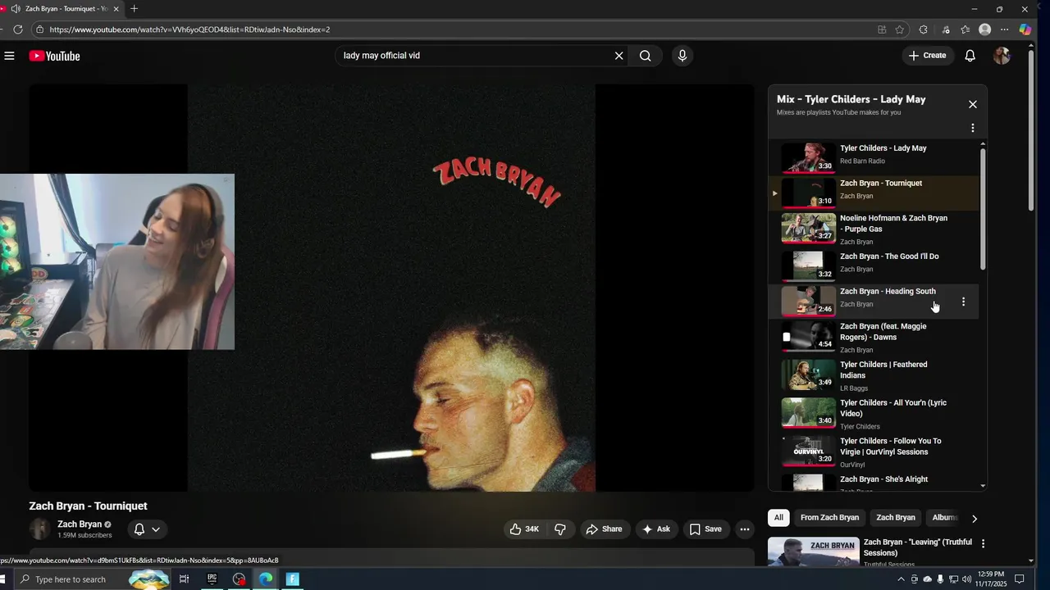The width and height of the screenshot is (1050, 590).
Task: Open Epic Games Launcher from taskbar
Action: pos(212,579)
